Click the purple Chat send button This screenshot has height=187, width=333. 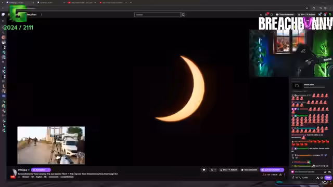tap(328, 178)
